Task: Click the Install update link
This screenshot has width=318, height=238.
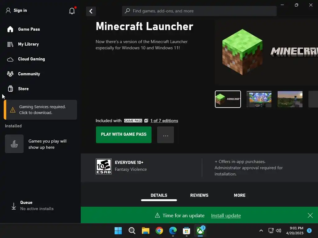Action: point(226,216)
